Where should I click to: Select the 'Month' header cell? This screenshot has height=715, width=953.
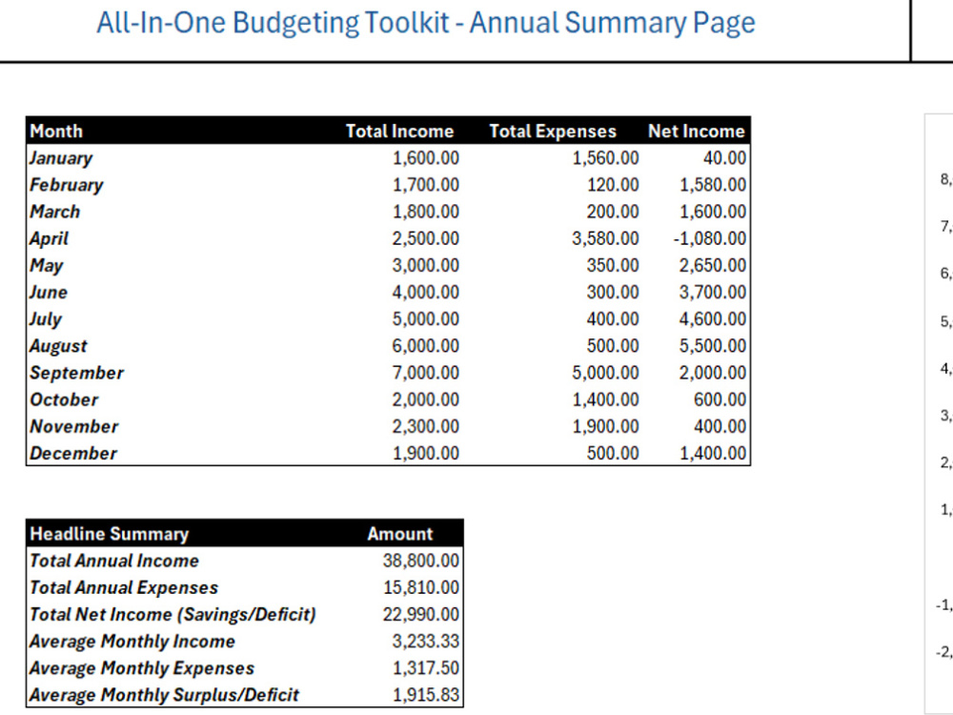click(x=56, y=132)
